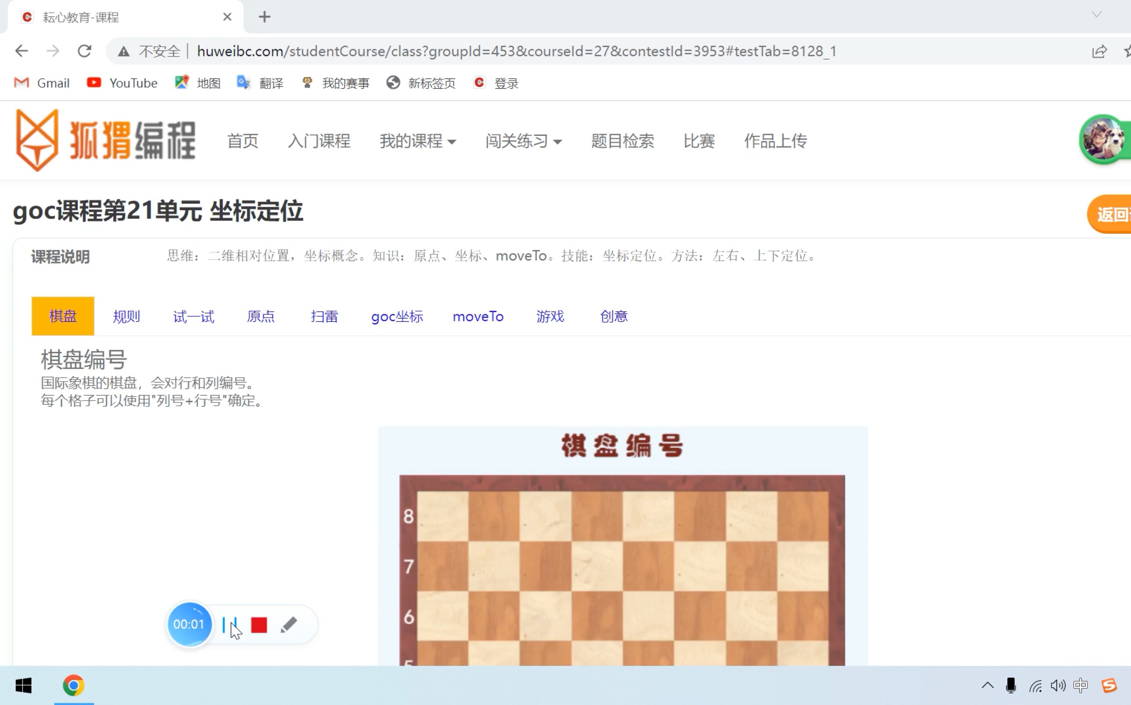Open the volume speaker tray icon

(1058, 685)
